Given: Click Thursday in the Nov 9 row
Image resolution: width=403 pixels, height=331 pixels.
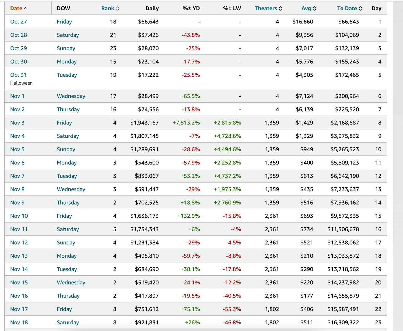Looking at the screenshot, I should coord(68,202).
